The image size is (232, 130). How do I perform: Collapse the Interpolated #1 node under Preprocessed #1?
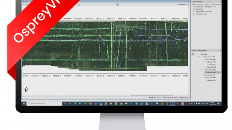(x=201, y=59)
